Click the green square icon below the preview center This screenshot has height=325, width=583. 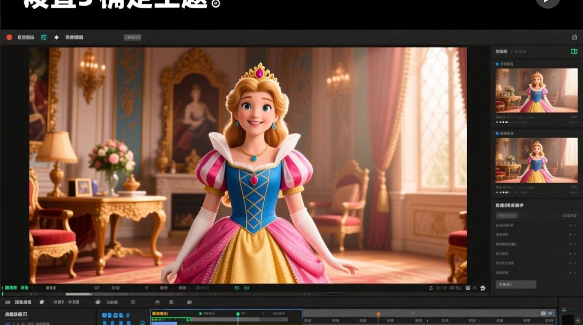point(237,288)
